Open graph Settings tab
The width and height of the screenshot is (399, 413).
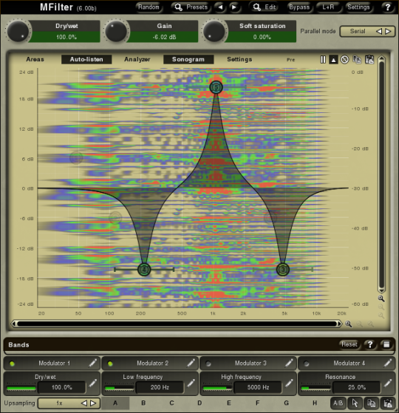point(239,59)
